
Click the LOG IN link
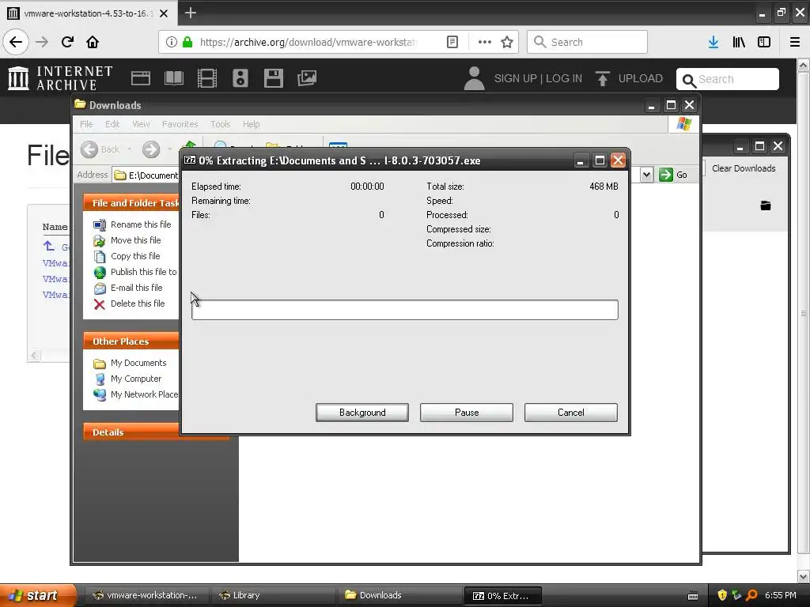564,78
